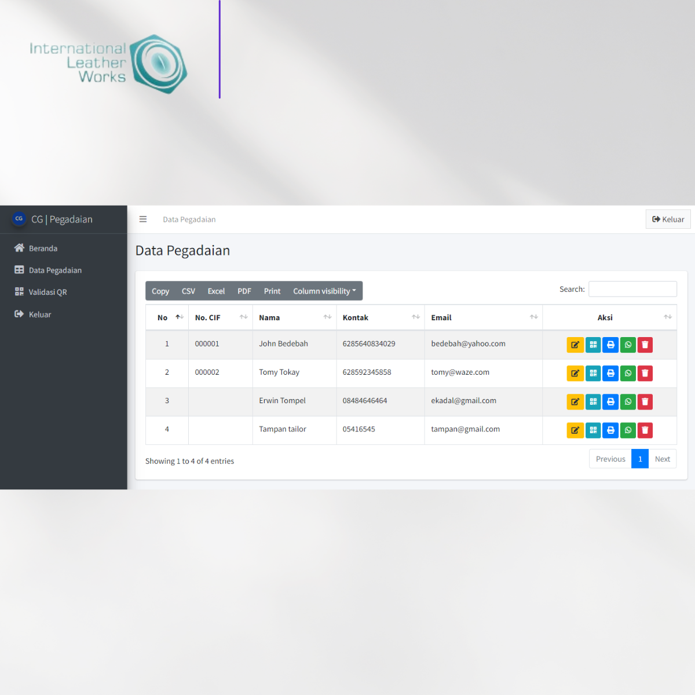The width and height of the screenshot is (695, 695).
Task: Select Keluar in the sidebar
Action: pyautogui.click(x=64, y=314)
